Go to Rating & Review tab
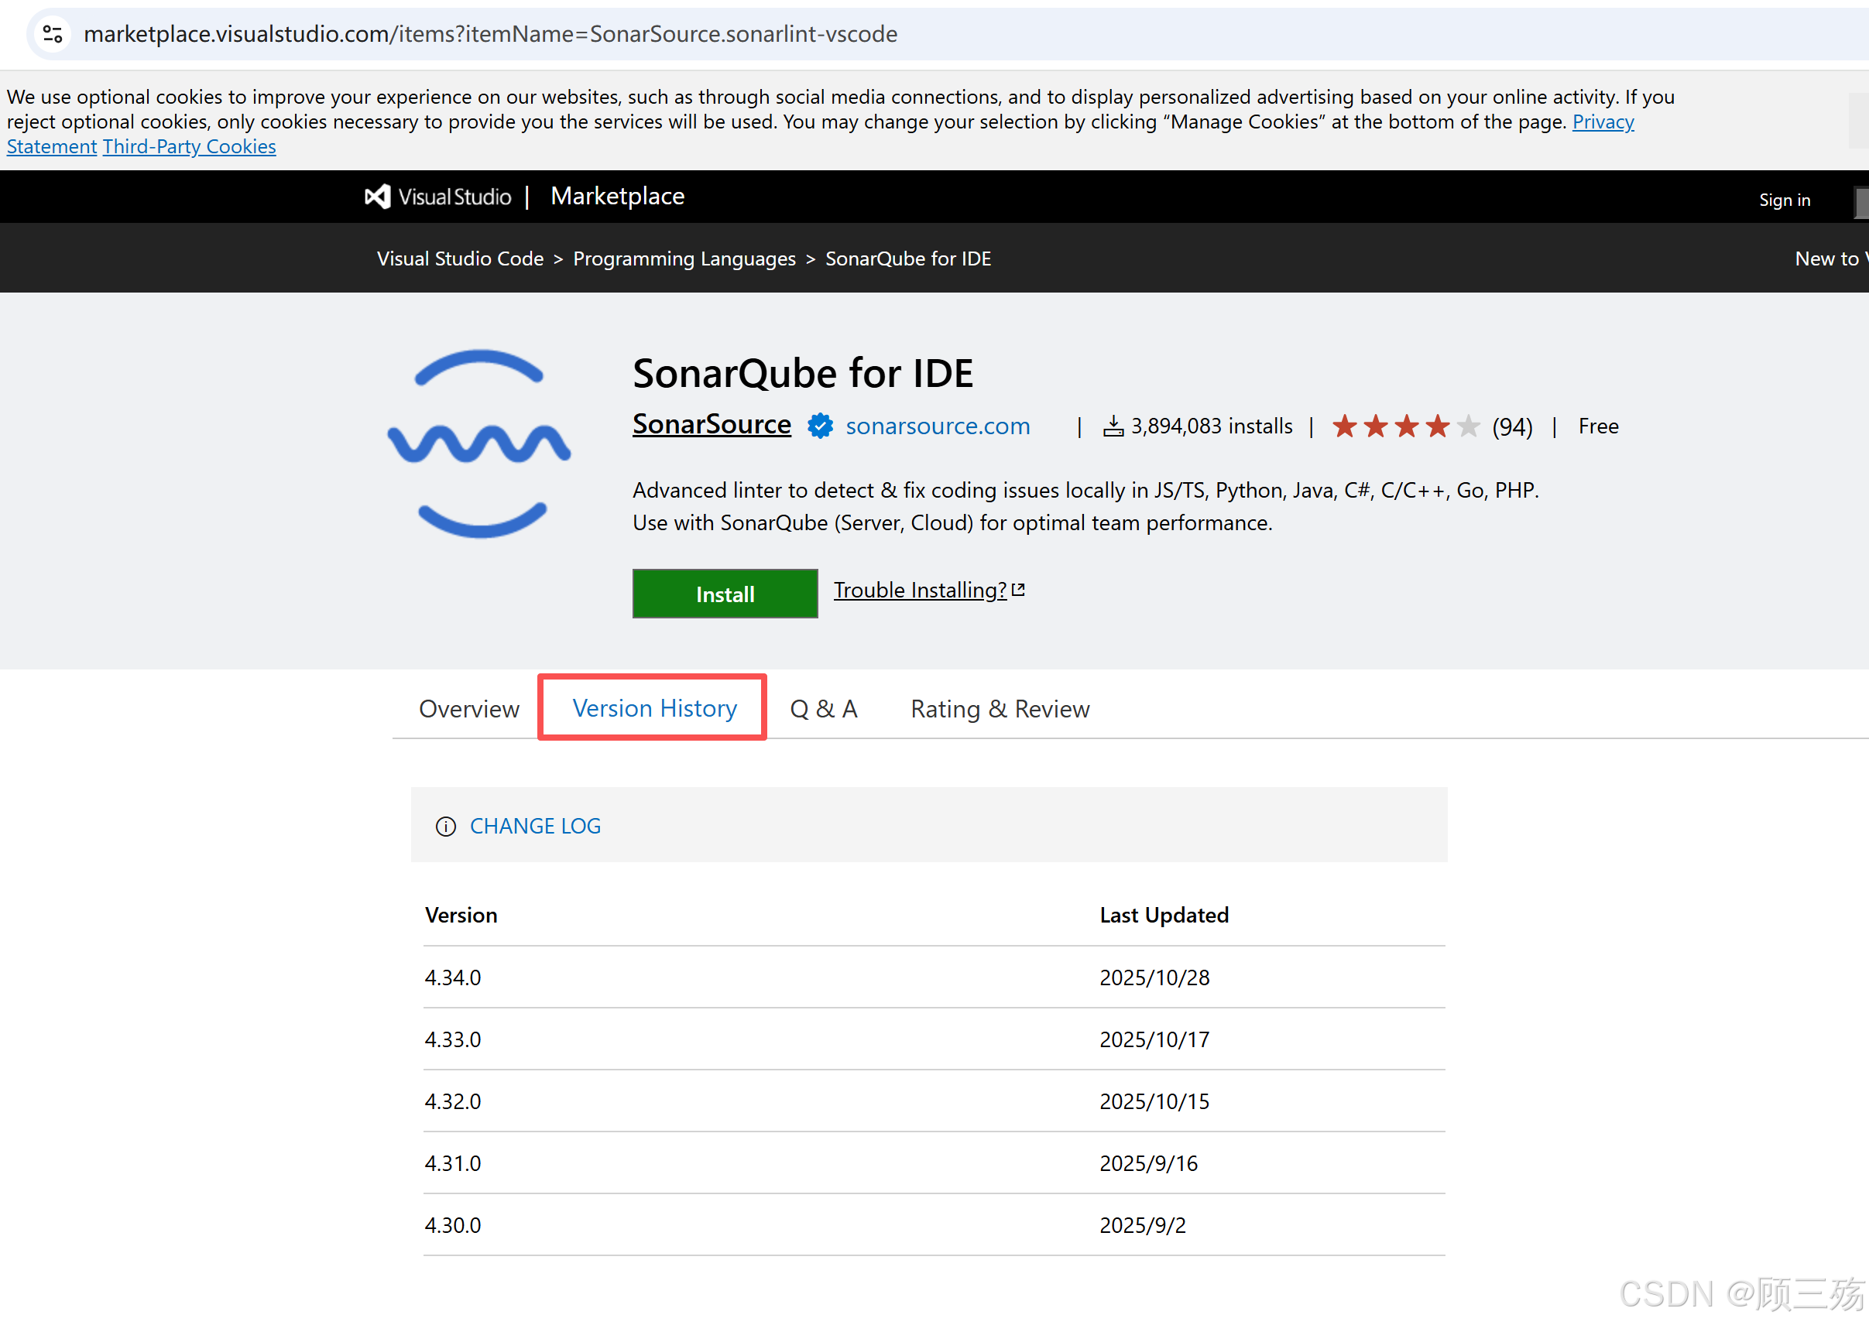This screenshot has width=1869, height=1325. [x=999, y=708]
